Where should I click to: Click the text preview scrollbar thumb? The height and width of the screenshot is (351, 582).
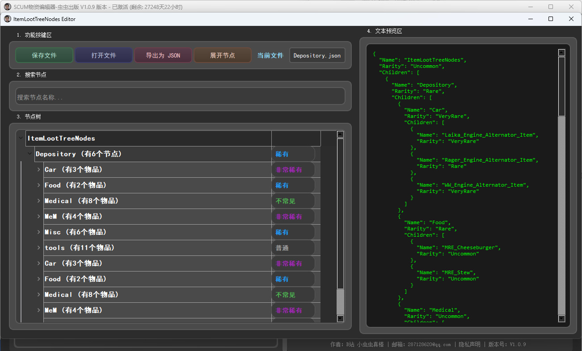(561, 86)
